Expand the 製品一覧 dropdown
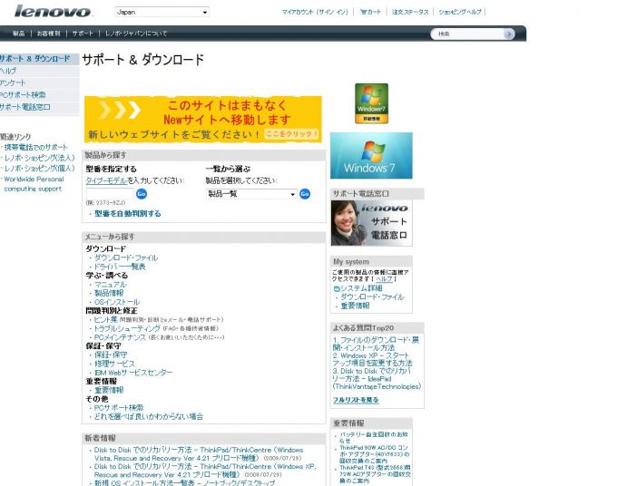 [251, 194]
